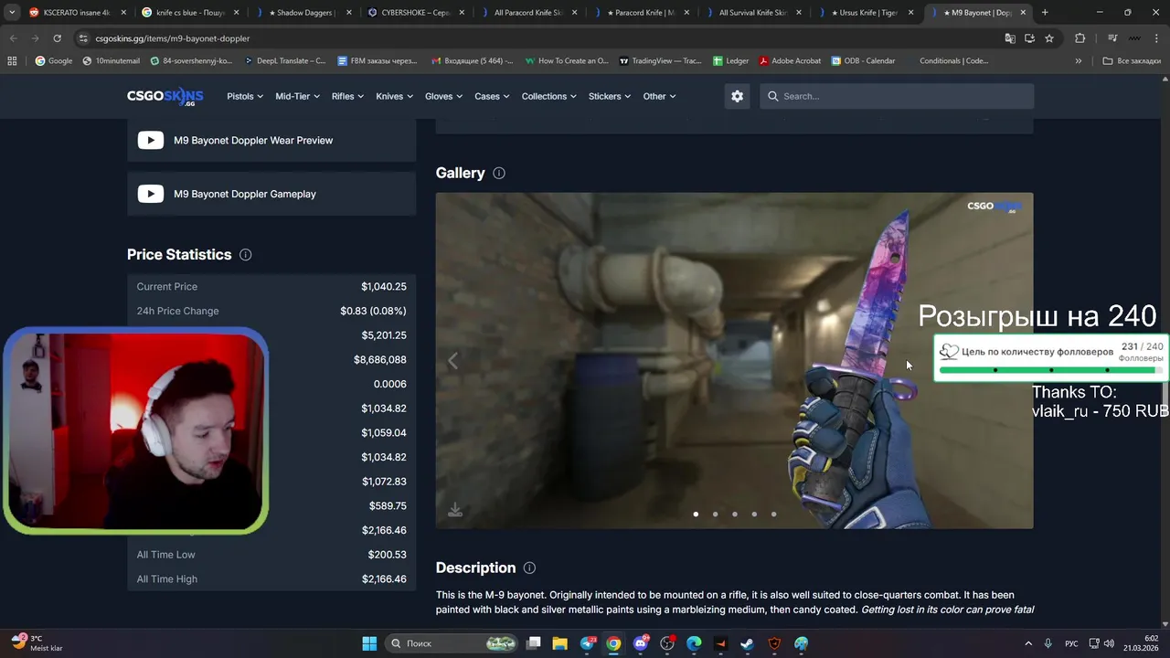
Task: Open the DeepL Translate bookmark
Action: pyautogui.click(x=284, y=60)
